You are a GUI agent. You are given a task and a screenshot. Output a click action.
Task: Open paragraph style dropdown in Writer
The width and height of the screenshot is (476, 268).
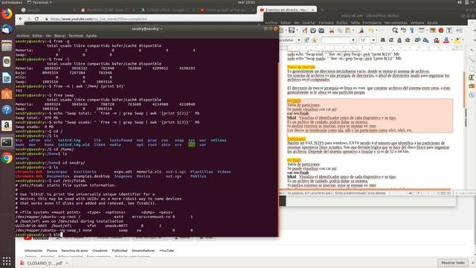coord(299,39)
